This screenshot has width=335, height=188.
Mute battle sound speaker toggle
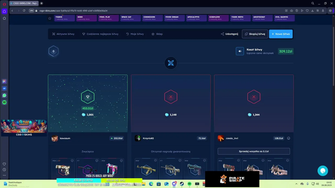pyautogui.click(x=240, y=51)
